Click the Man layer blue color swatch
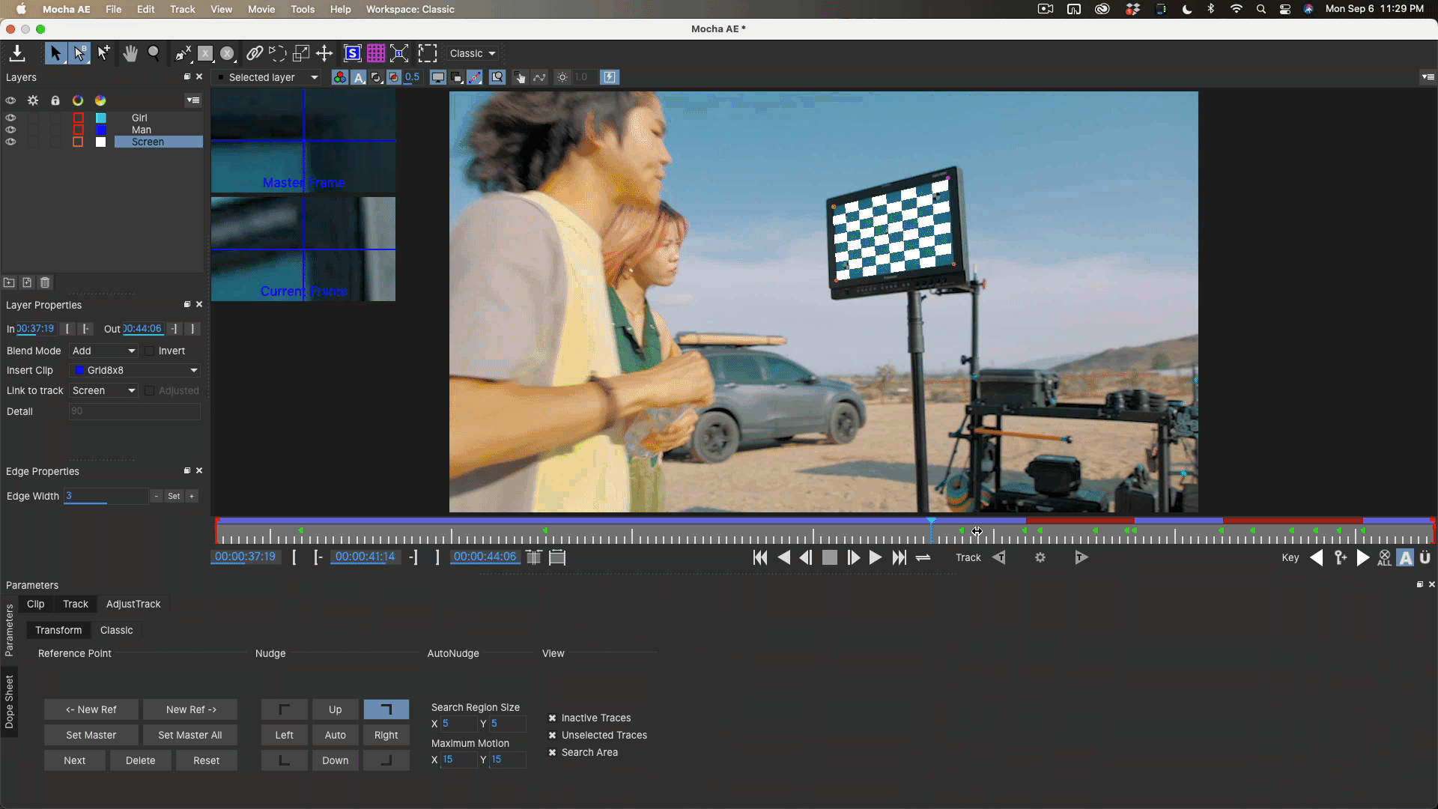Screen dimensions: 1438x809 tap(101, 130)
